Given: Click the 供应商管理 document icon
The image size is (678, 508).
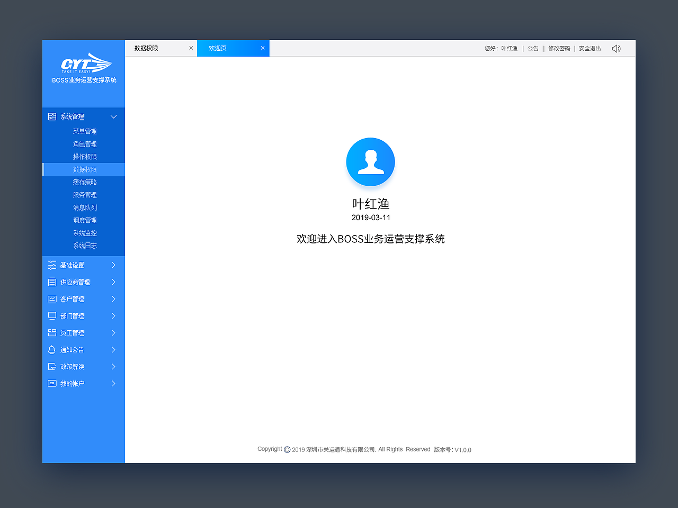Looking at the screenshot, I should 52,282.
